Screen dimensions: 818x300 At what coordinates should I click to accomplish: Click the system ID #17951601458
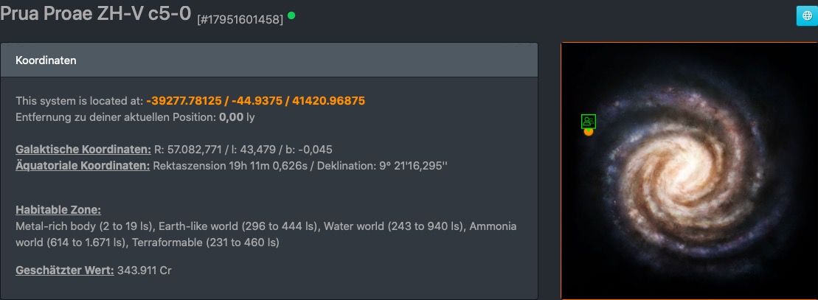[240, 20]
